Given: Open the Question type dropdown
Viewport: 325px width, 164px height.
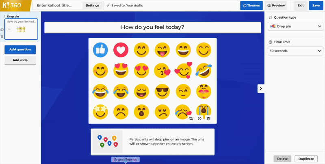Looking at the screenshot, I should 295,26.
